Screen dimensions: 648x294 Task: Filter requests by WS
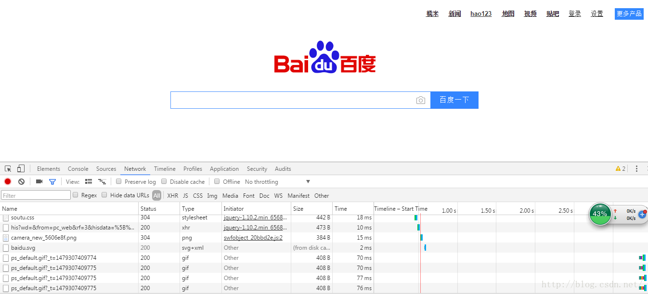[x=279, y=196]
